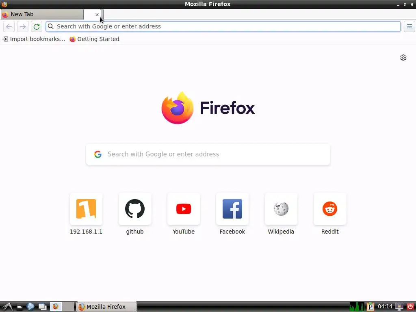Minimize the Mozilla Firefox window
416x312 pixels.
point(398,4)
